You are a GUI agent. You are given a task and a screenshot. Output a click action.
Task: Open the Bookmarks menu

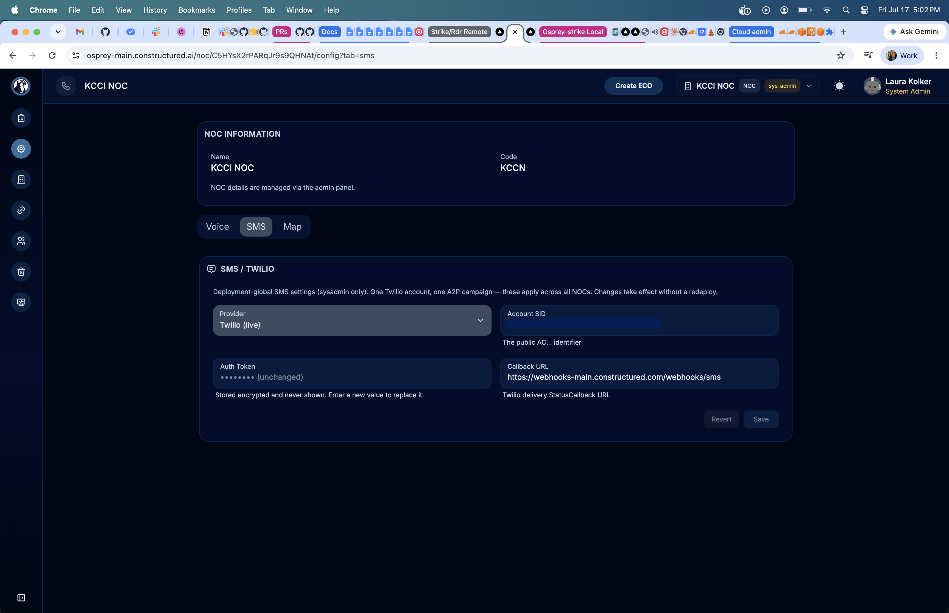tap(197, 10)
